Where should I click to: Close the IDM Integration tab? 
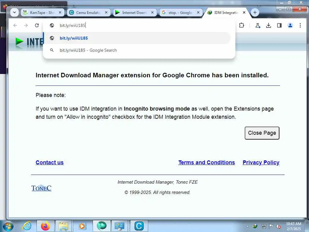pyautogui.click(x=244, y=12)
